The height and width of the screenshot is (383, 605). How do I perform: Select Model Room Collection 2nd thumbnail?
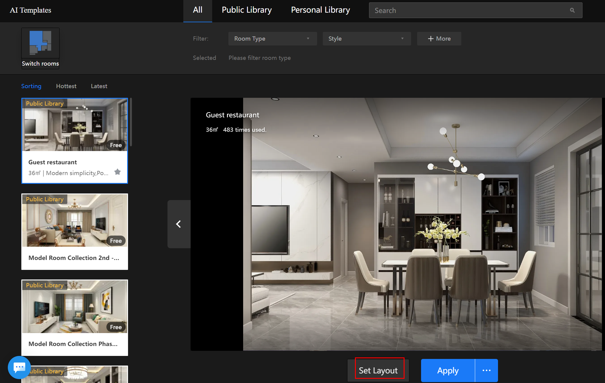pyautogui.click(x=75, y=221)
